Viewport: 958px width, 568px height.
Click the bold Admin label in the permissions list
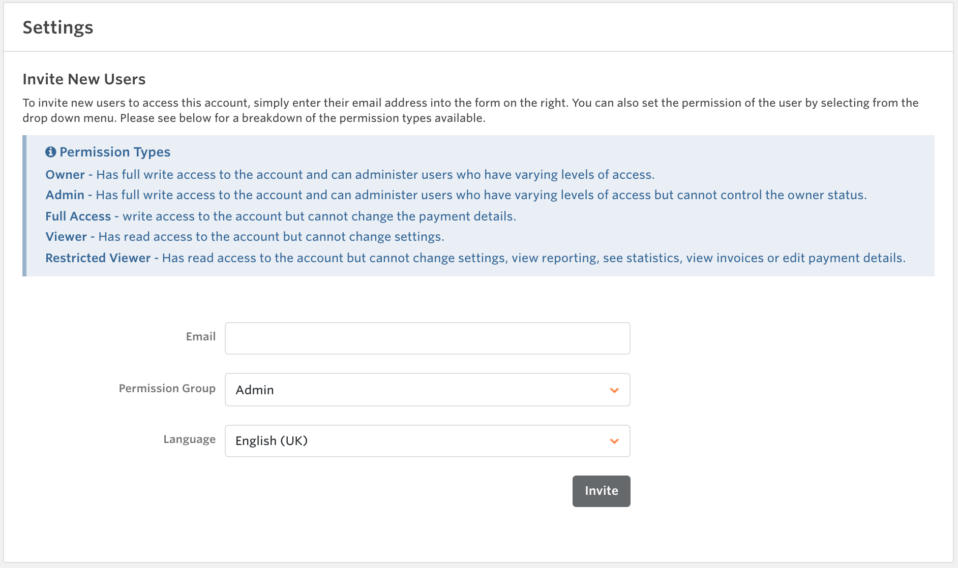click(65, 195)
